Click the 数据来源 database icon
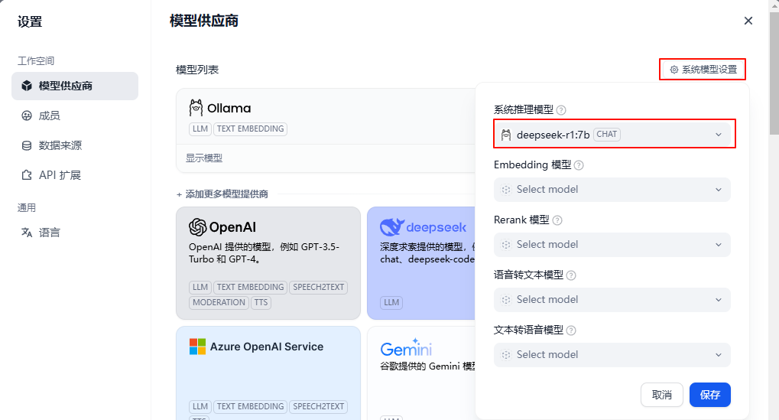The image size is (779, 420). [x=27, y=145]
